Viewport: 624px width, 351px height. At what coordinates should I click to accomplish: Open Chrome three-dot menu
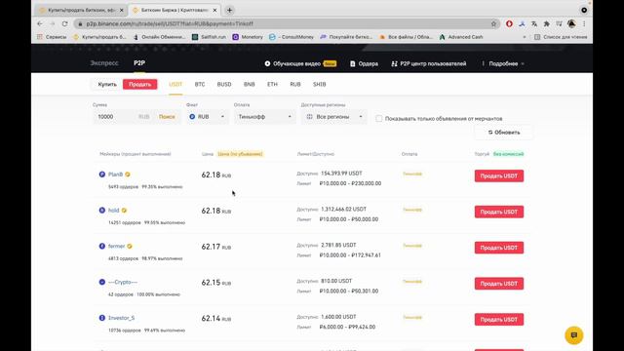coord(584,23)
